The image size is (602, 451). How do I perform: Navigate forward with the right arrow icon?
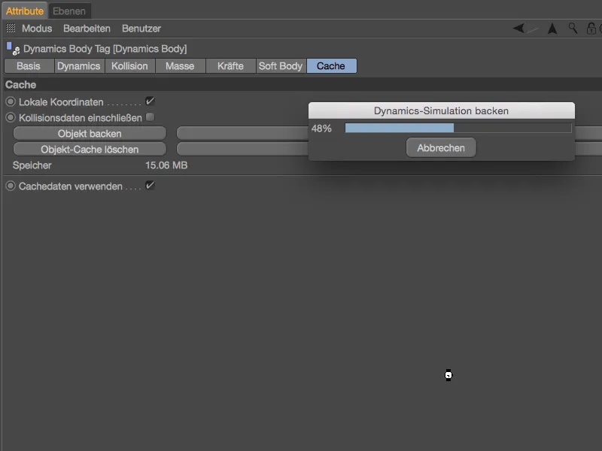(532, 29)
